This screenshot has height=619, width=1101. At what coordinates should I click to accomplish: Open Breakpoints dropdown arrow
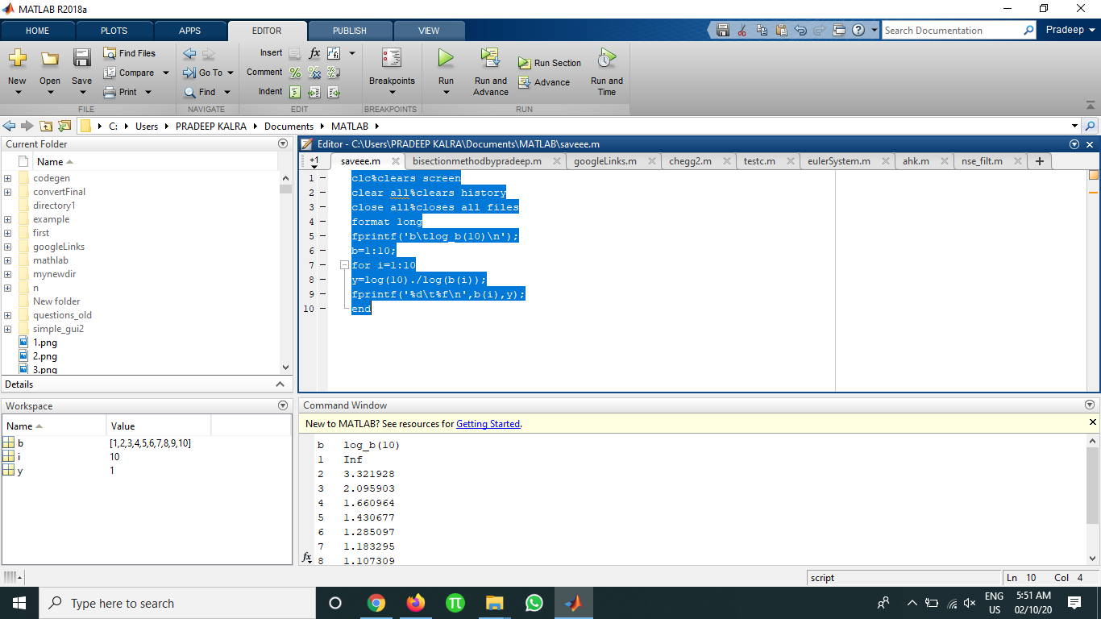coord(392,93)
